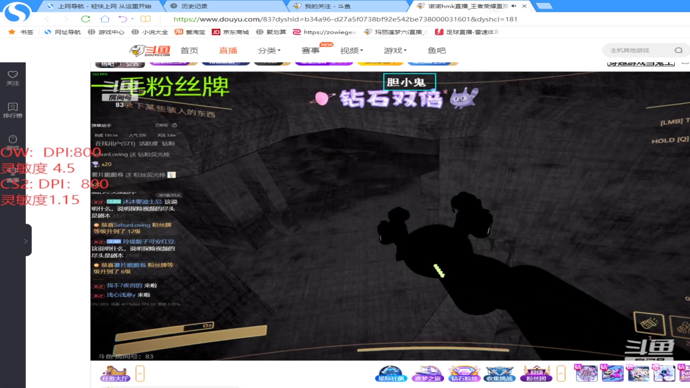
Task: Open 关注 heart icon in sidebar
Action: click(13, 78)
